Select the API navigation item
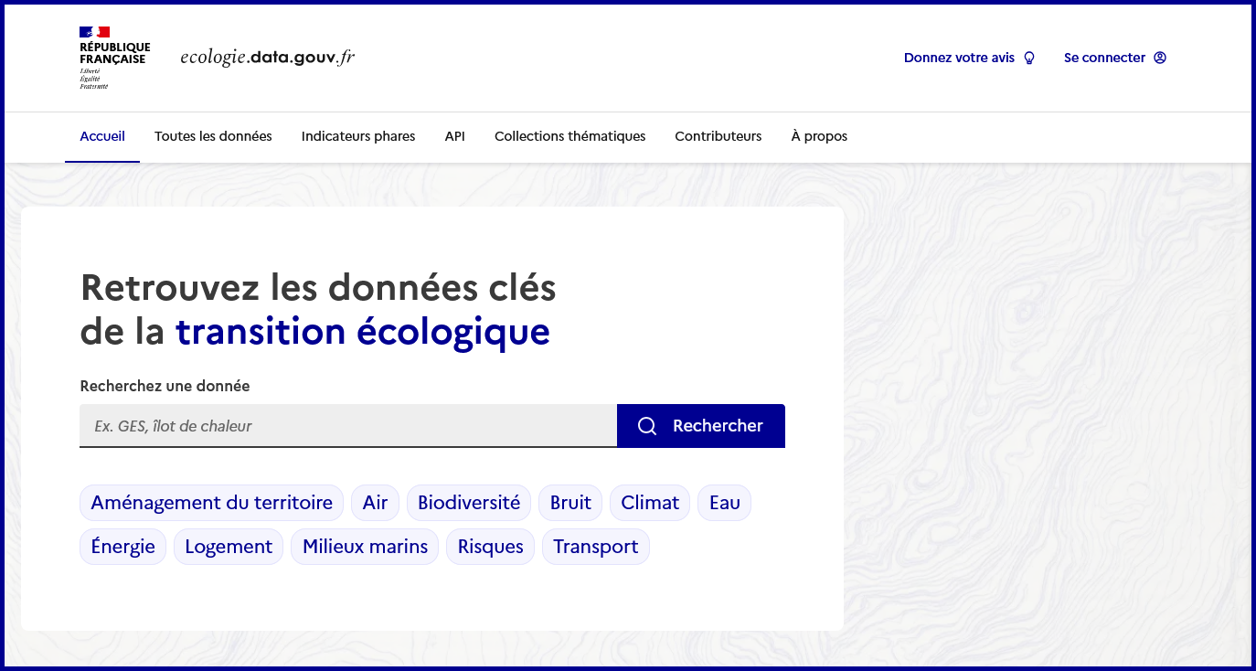 pos(454,136)
